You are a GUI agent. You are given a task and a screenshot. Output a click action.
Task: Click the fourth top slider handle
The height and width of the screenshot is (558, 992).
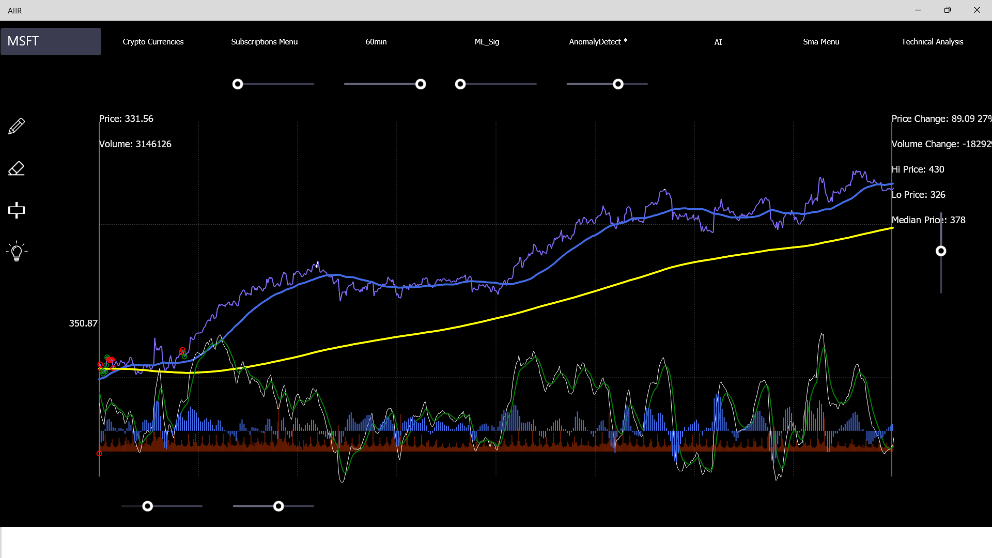coord(618,84)
